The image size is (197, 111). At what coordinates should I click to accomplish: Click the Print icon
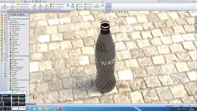29,1
